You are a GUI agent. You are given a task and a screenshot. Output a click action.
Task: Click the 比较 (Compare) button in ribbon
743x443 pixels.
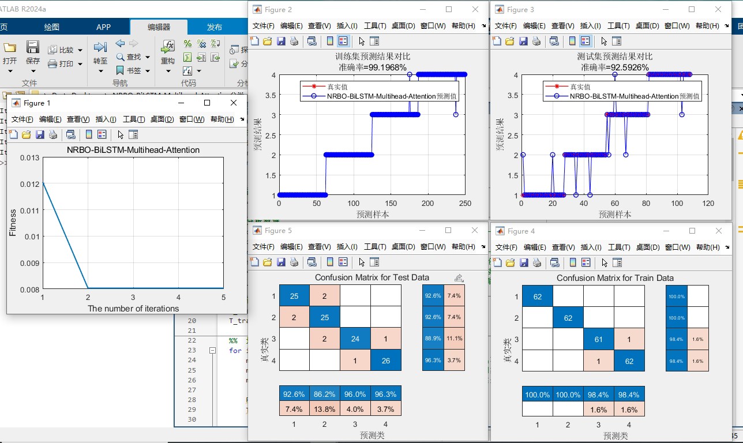tap(62, 50)
